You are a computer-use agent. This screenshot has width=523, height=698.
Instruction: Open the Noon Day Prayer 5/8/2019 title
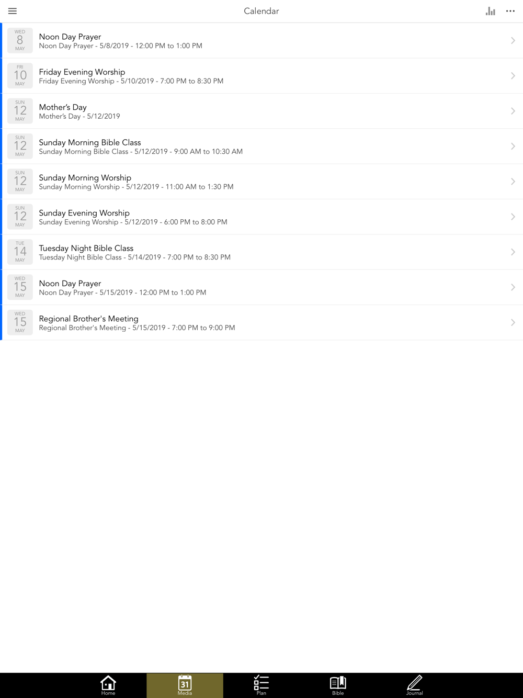pyautogui.click(x=70, y=37)
